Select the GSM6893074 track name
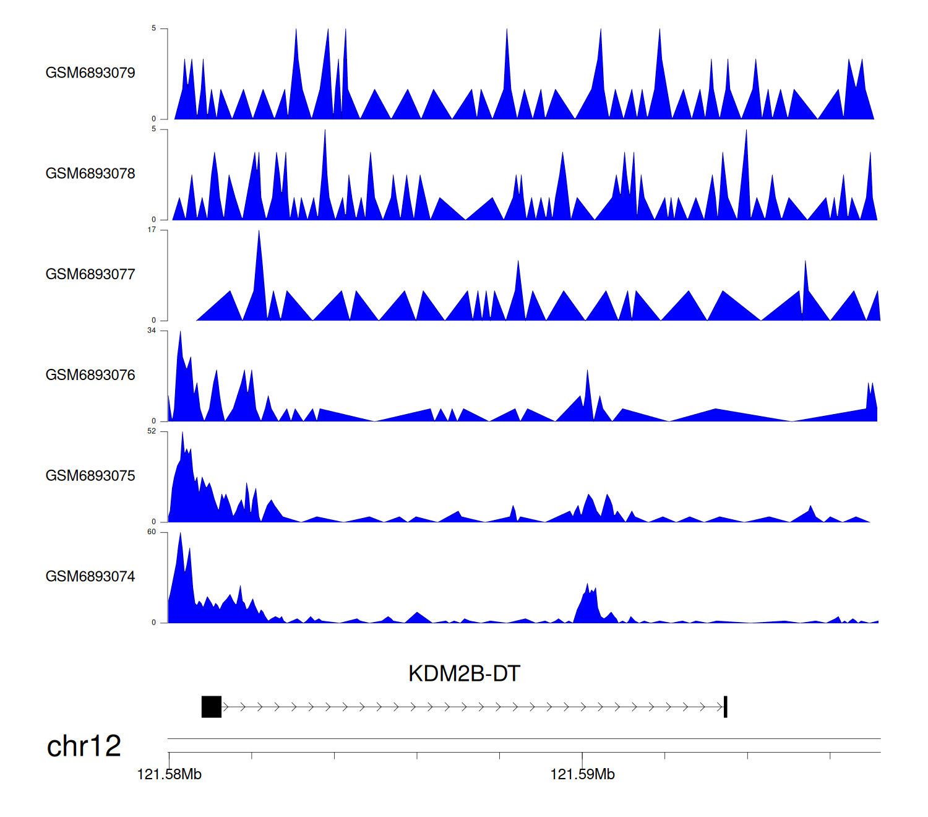This screenshot has width=928, height=817. coord(90,577)
